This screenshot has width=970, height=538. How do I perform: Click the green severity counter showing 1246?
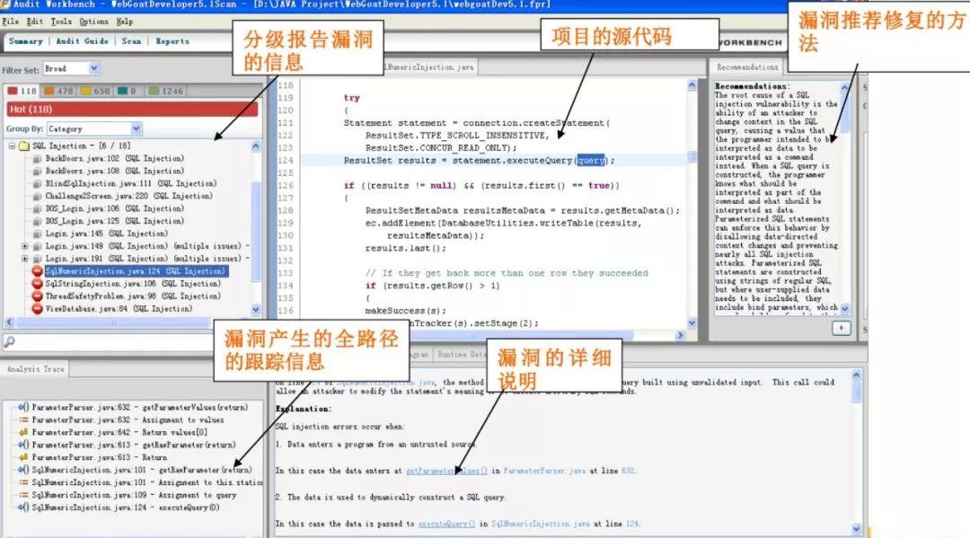[x=153, y=90]
